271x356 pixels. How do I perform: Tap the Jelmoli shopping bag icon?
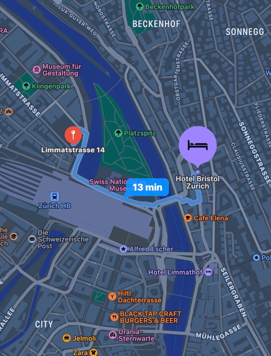(67, 338)
